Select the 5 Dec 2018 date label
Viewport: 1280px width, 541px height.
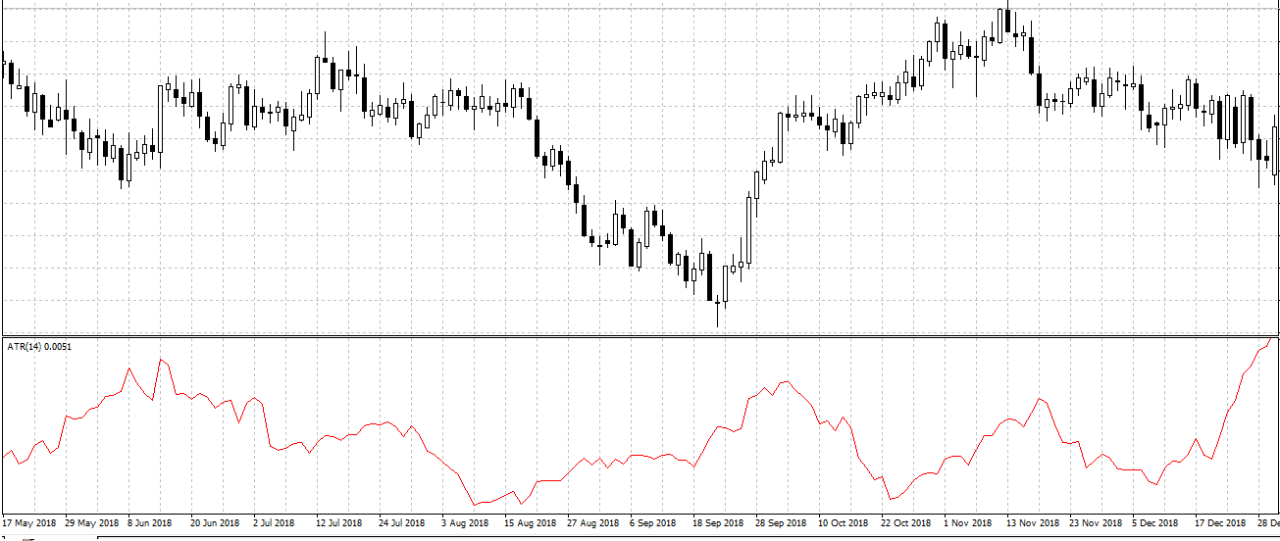point(1156,523)
